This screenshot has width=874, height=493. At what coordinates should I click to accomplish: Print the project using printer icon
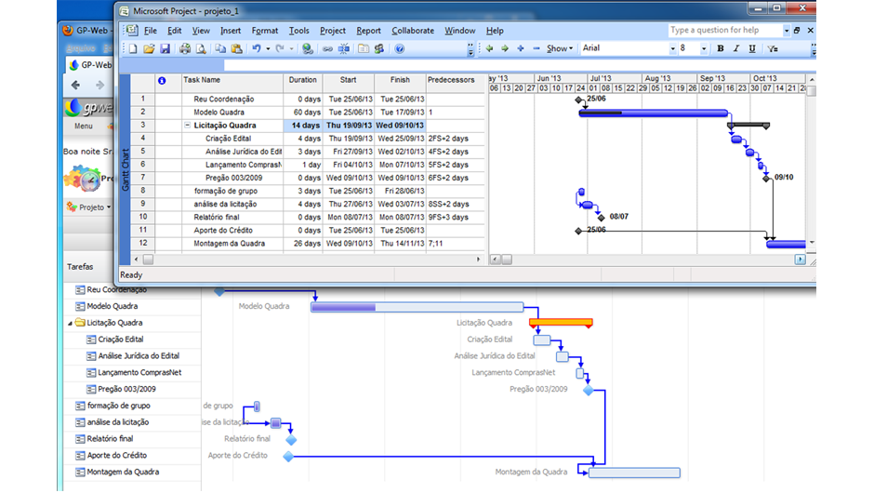click(x=185, y=49)
